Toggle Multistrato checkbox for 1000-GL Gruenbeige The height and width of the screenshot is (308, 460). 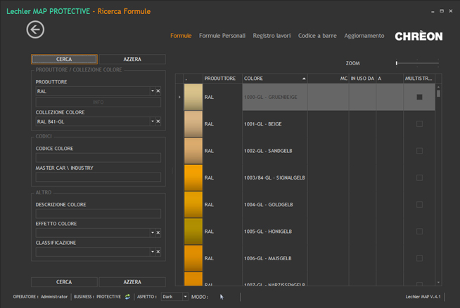[x=419, y=97]
